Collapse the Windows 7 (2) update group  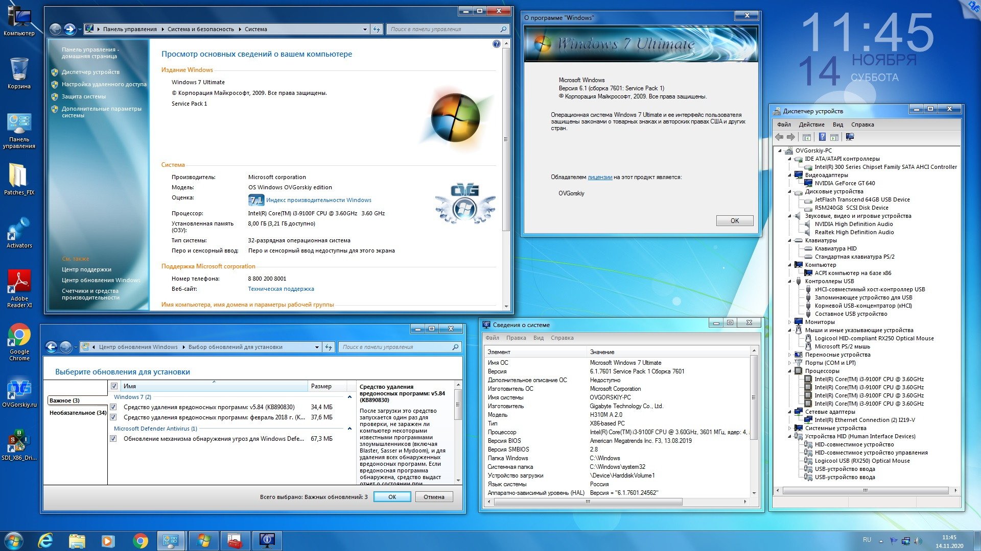click(349, 397)
